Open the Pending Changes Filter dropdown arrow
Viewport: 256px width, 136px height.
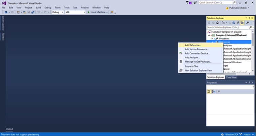[226, 23]
